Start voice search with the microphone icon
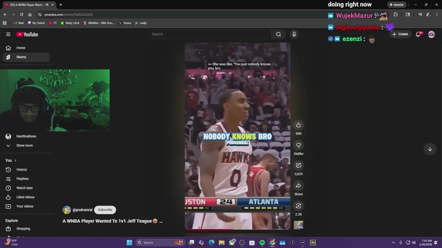Screen dimensions: 442x248 point(294,34)
